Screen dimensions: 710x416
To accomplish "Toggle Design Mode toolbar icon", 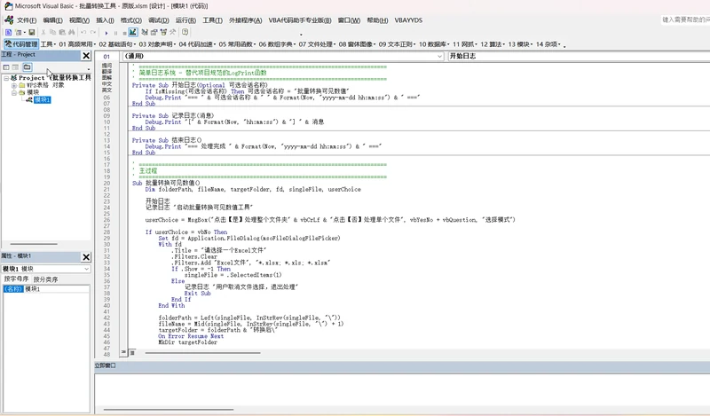I will click(x=132, y=32).
